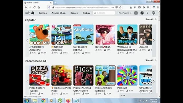Viewport: 183px width, 103px height.
Task: Reload the page with the refresh icon
Action: (34, 7)
